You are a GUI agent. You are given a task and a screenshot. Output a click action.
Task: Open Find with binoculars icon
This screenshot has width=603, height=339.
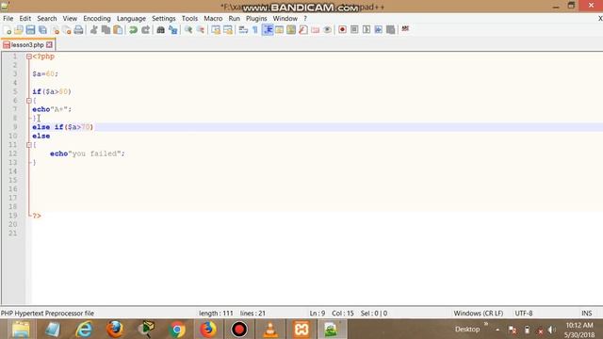tap(161, 30)
